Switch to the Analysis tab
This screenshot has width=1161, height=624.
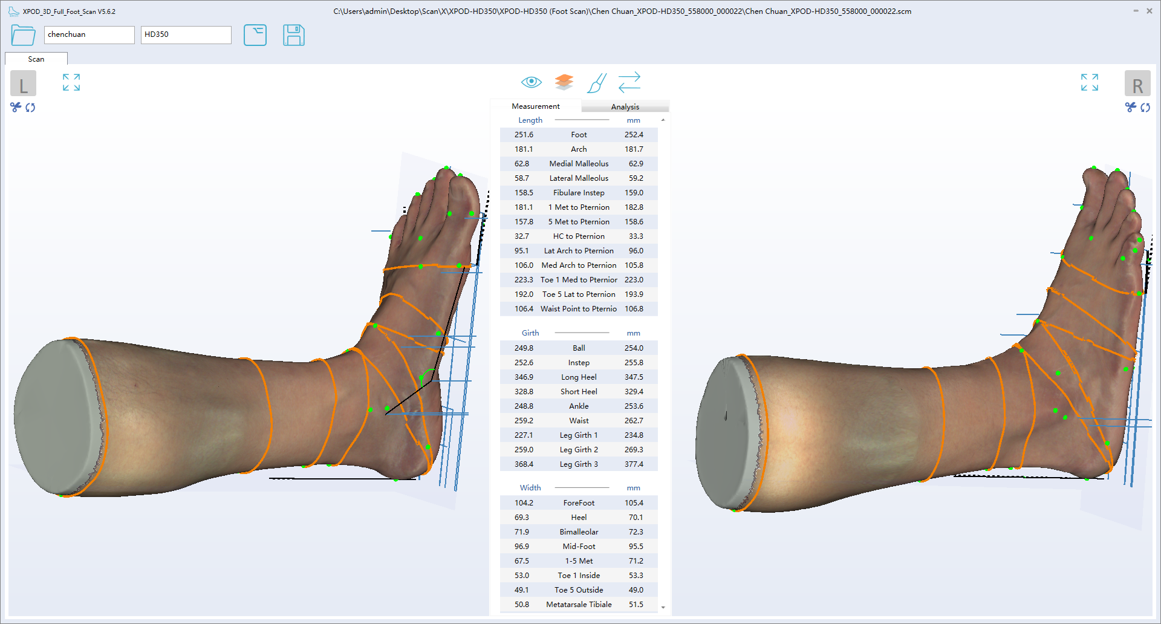(x=625, y=106)
